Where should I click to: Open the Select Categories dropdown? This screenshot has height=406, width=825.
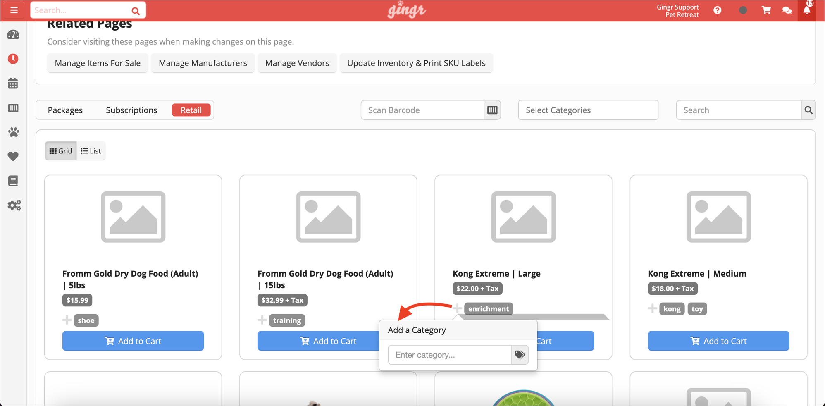point(588,110)
